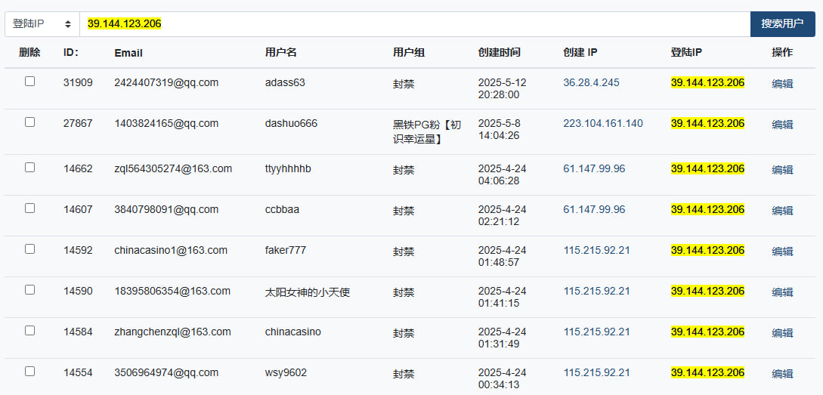The height and width of the screenshot is (395, 823).
Task: Tick the delete checkbox for user chinacasino
Action: (x=30, y=331)
